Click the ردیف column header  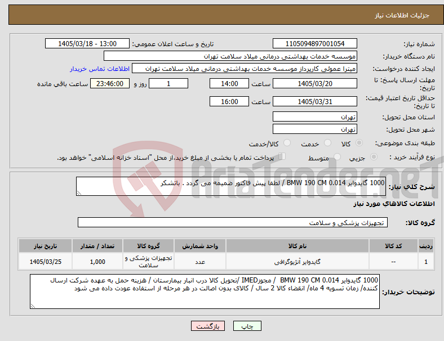(425, 246)
